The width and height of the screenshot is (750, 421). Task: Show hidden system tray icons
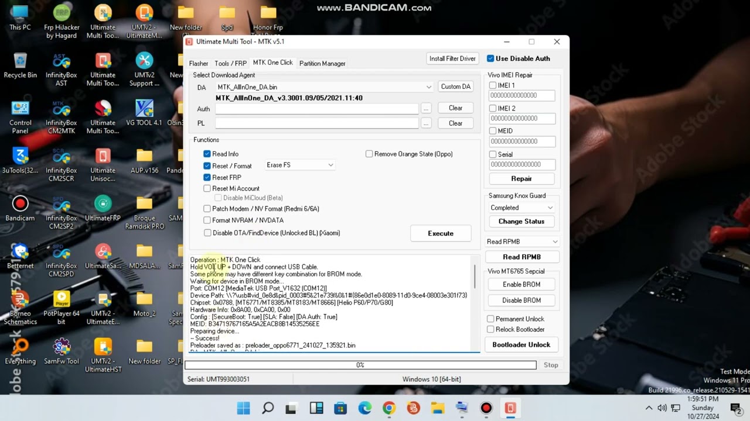(x=649, y=408)
